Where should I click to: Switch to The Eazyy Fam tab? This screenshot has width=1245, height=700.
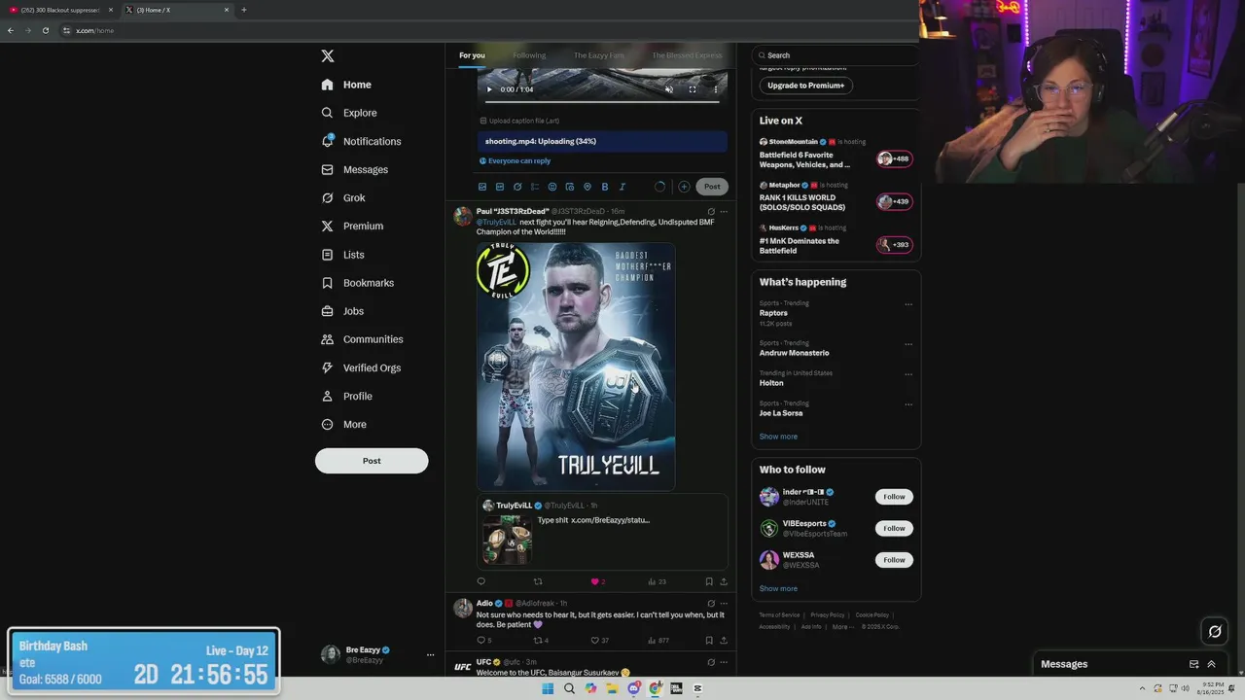[599, 55]
